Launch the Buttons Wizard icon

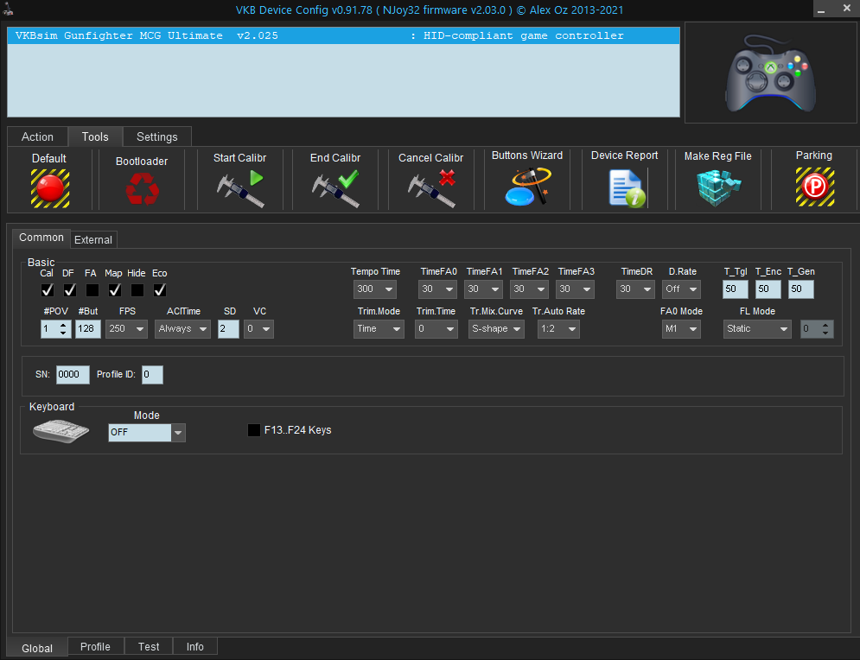(x=527, y=187)
